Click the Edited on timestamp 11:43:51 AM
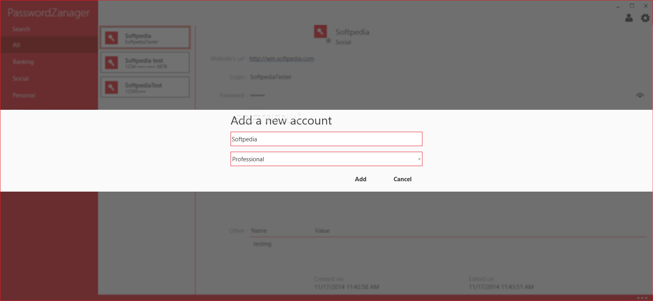Image resolution: width=653 pixels, height=301 pixels. coord(501,287)
